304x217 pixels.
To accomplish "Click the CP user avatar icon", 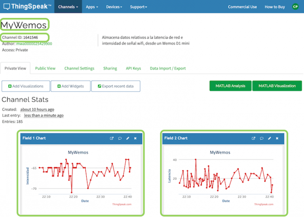I will click(x=295, y=7).
